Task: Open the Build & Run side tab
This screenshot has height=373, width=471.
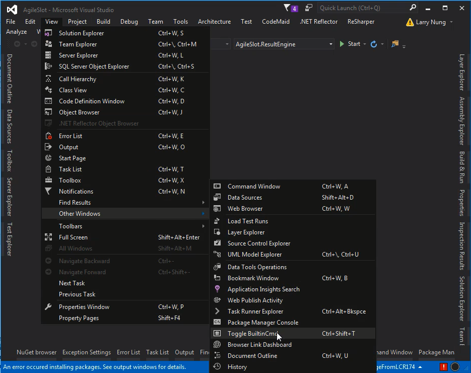Action: point(462,167)
